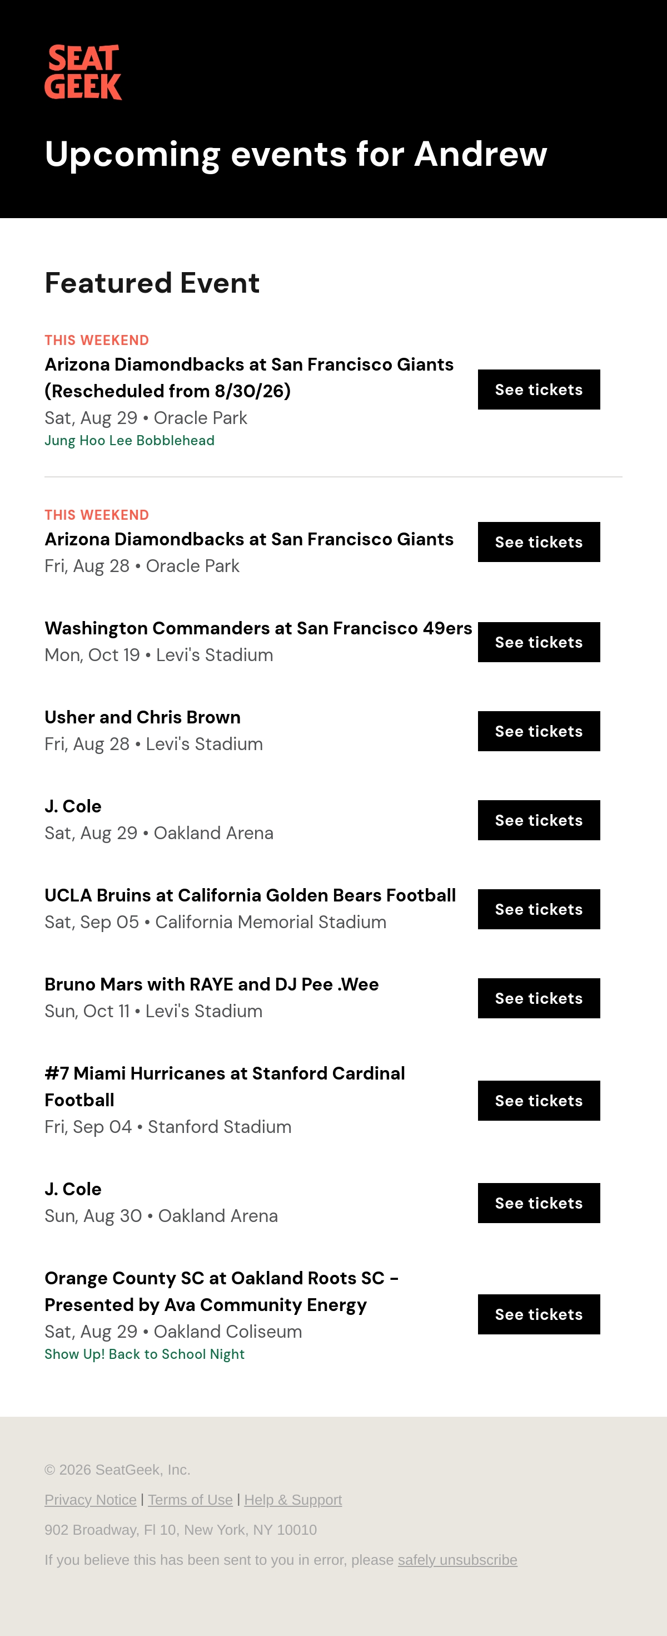
Task: See tickets for J. Cole on Aug 29
Action: (539, 820)
